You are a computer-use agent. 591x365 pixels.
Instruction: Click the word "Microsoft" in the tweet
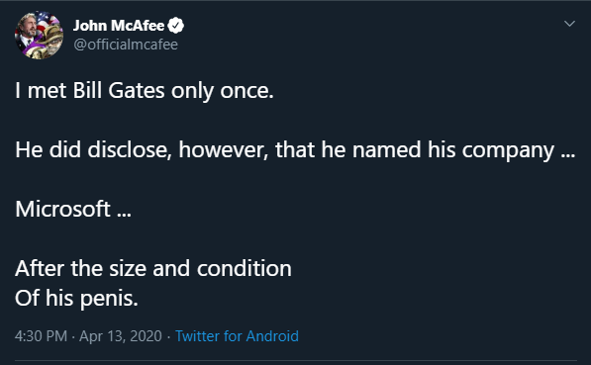tap(62, 209)
